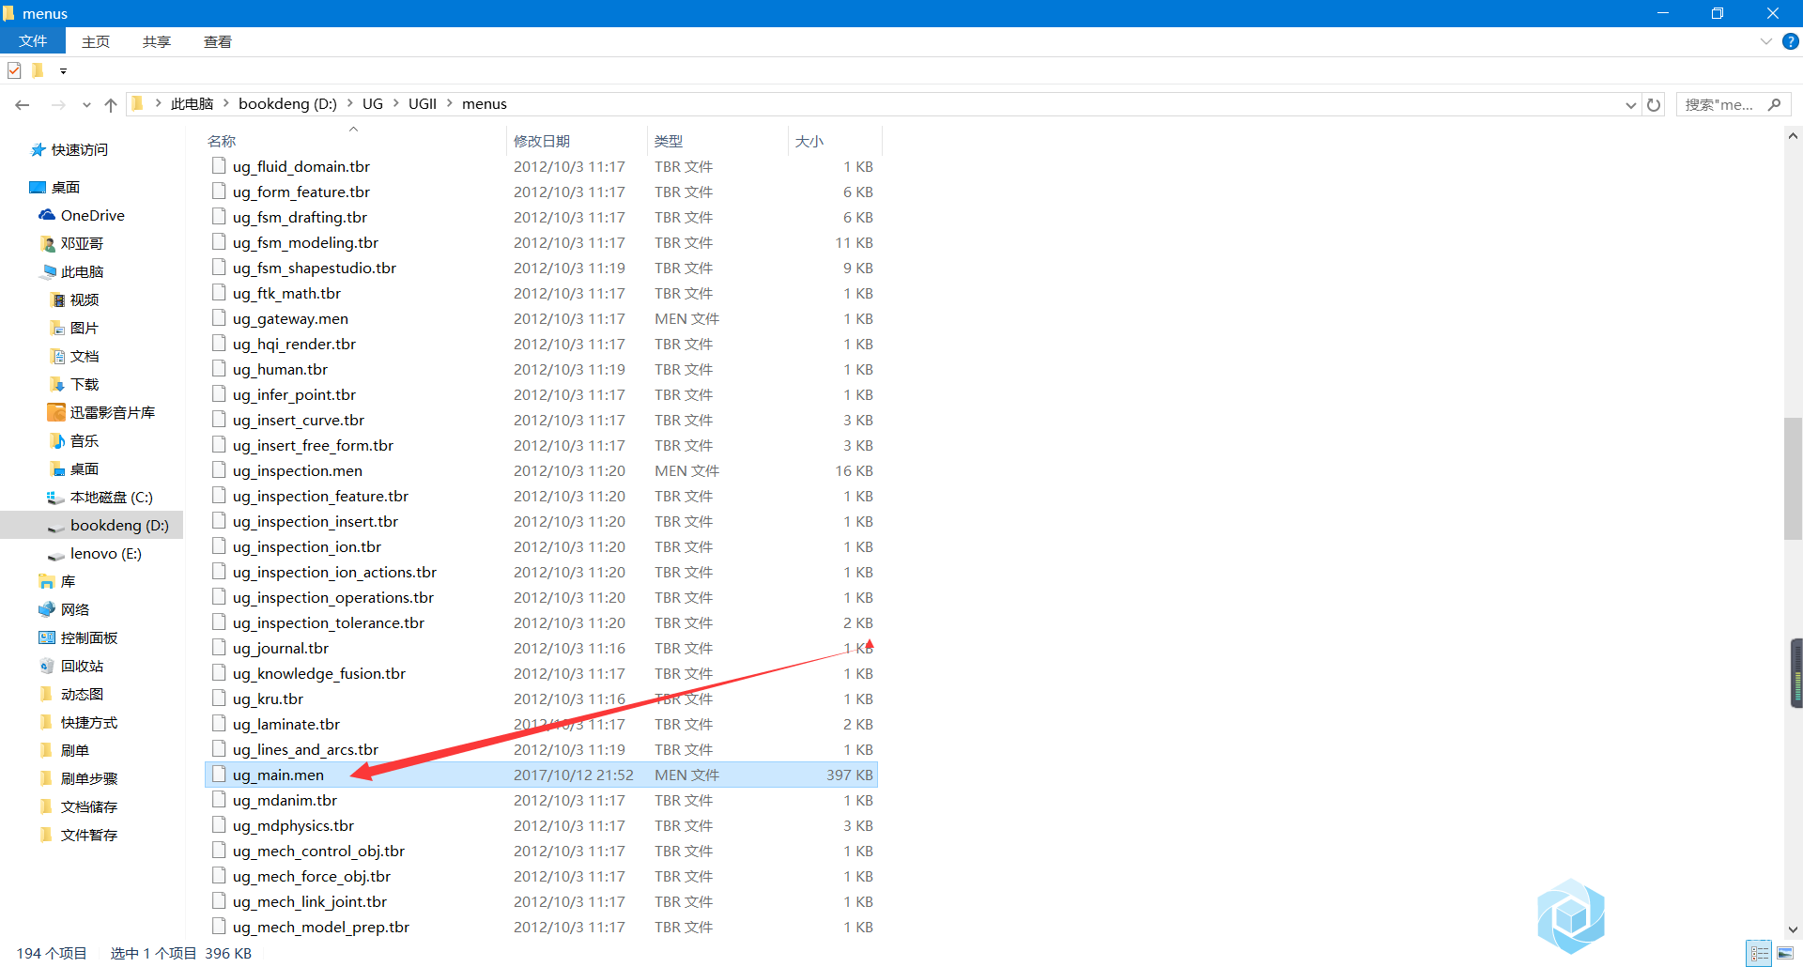Viewport: 1803px width, 967px height.
Task: Switch to the 共享 tab
Action: [157, 41]
